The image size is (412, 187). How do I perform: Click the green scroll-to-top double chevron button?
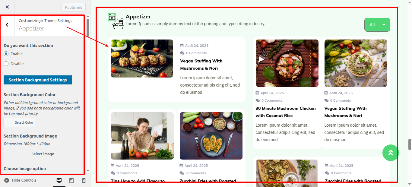[x=391, y=153]
